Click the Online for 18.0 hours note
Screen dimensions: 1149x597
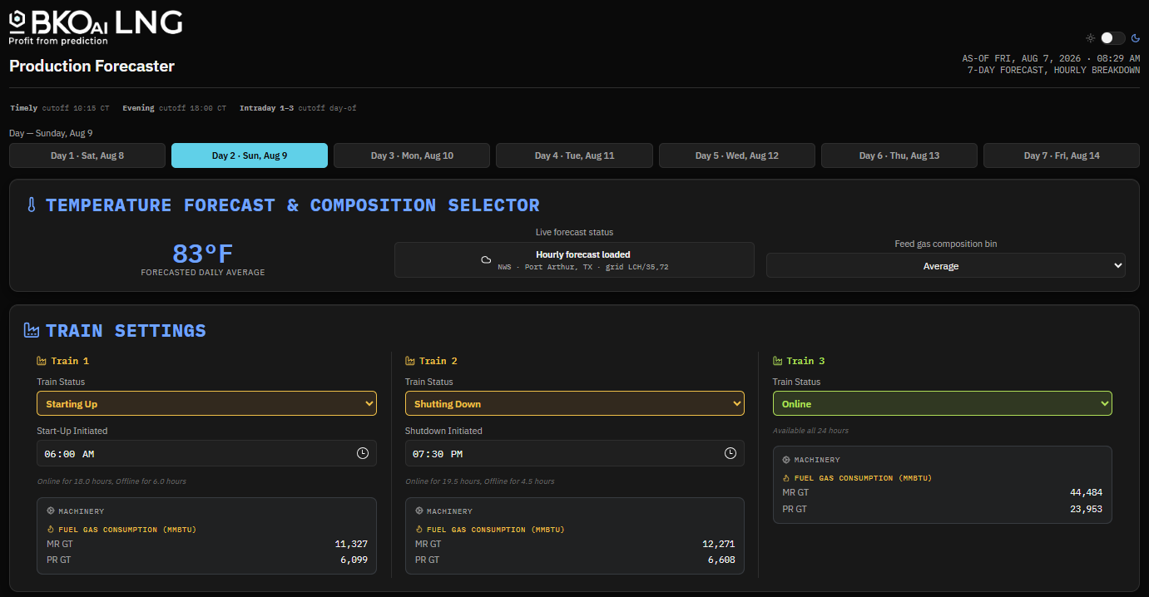[x=111, y=481]
